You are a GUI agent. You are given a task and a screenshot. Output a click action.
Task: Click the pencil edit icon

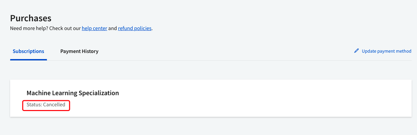pos(356,51)
